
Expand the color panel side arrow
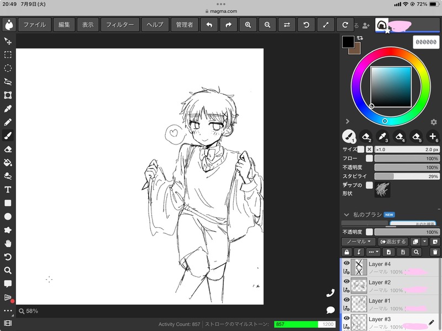(348, 121)
